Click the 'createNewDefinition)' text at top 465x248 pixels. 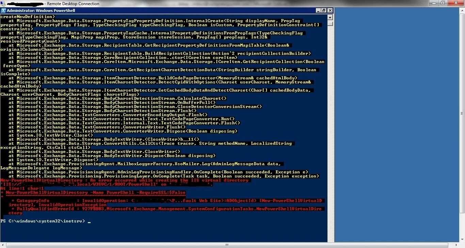pyautogui.click(x=28, y=17)
